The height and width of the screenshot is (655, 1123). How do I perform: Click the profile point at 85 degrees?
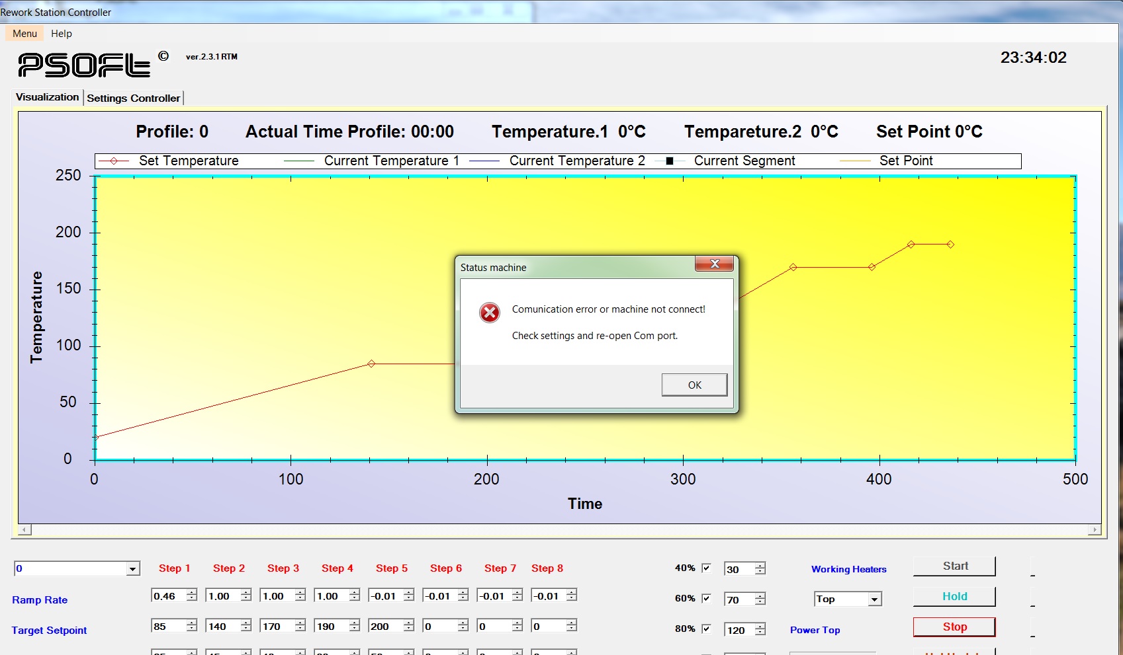coord(371,364)
